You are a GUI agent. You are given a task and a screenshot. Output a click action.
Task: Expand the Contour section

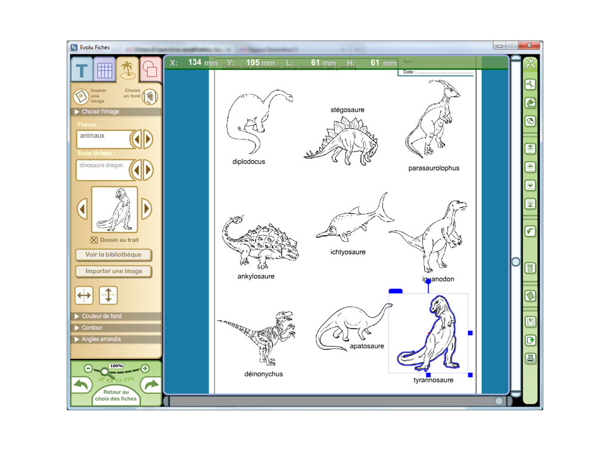coord(92,327)
